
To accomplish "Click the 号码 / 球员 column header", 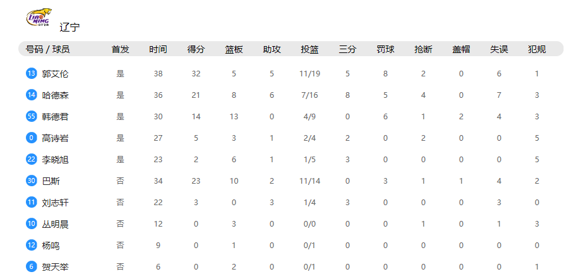I will pyautogui.click(x=47, y=49).
